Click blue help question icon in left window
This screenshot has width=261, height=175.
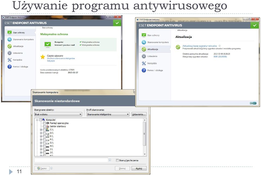pyautogui.click(x=10, y=67)
